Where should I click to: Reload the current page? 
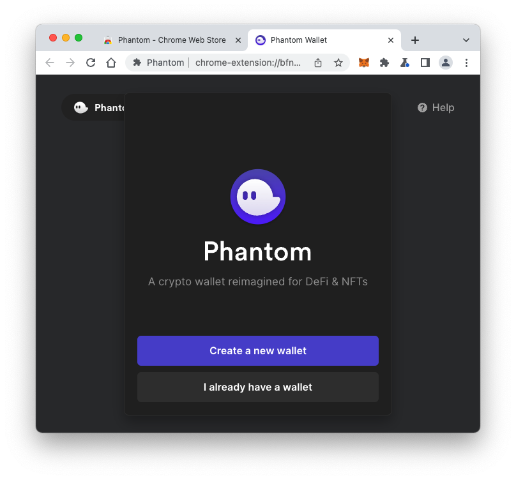pos(91,63)
